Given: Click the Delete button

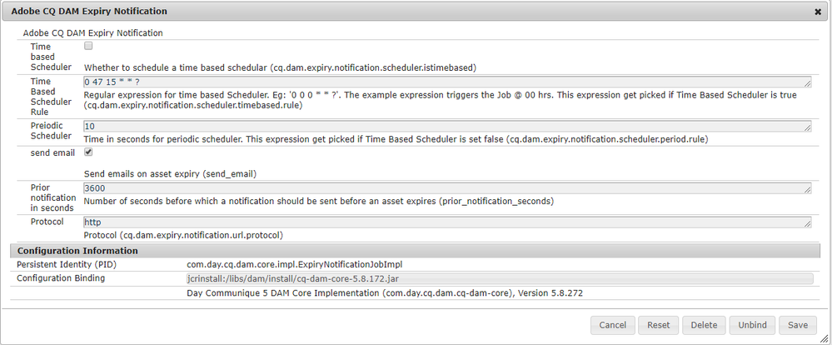Looking at the screenshot, I should pos(704,325).
